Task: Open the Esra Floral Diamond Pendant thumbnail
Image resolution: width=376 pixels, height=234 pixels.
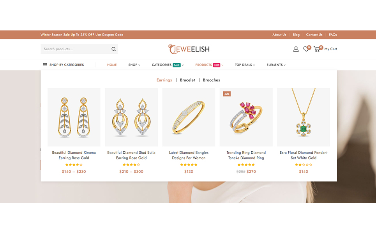Action: (304, 117)
